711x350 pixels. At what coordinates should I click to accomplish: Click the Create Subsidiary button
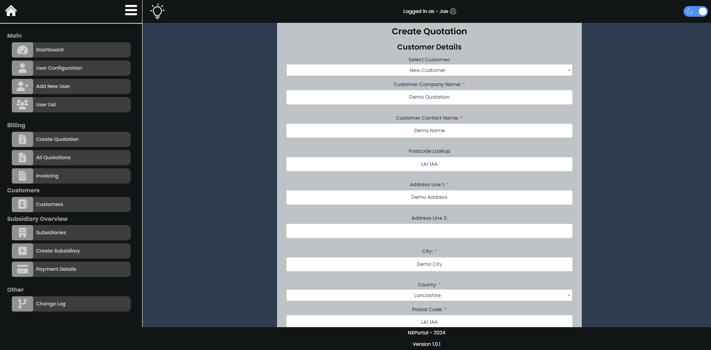coord(71,251)
